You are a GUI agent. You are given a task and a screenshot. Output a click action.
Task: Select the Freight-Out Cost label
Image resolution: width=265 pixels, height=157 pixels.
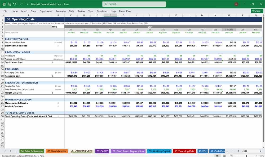pyautogui.click(x=13, y=93)
